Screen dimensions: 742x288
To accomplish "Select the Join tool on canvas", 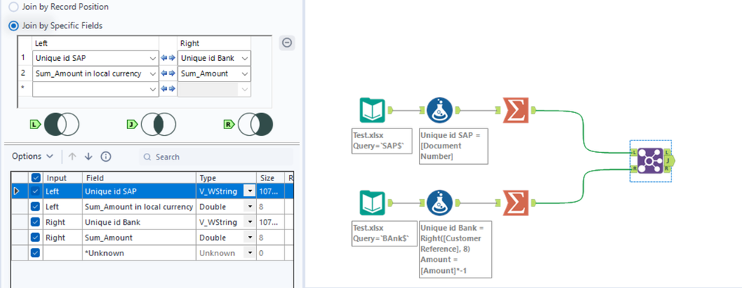I will [x=651, y=161].
